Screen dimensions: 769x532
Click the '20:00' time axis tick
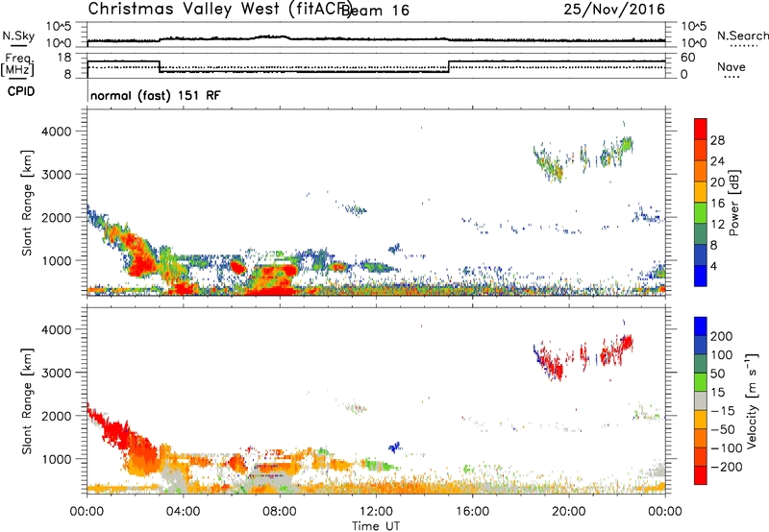tap(569, 512)
